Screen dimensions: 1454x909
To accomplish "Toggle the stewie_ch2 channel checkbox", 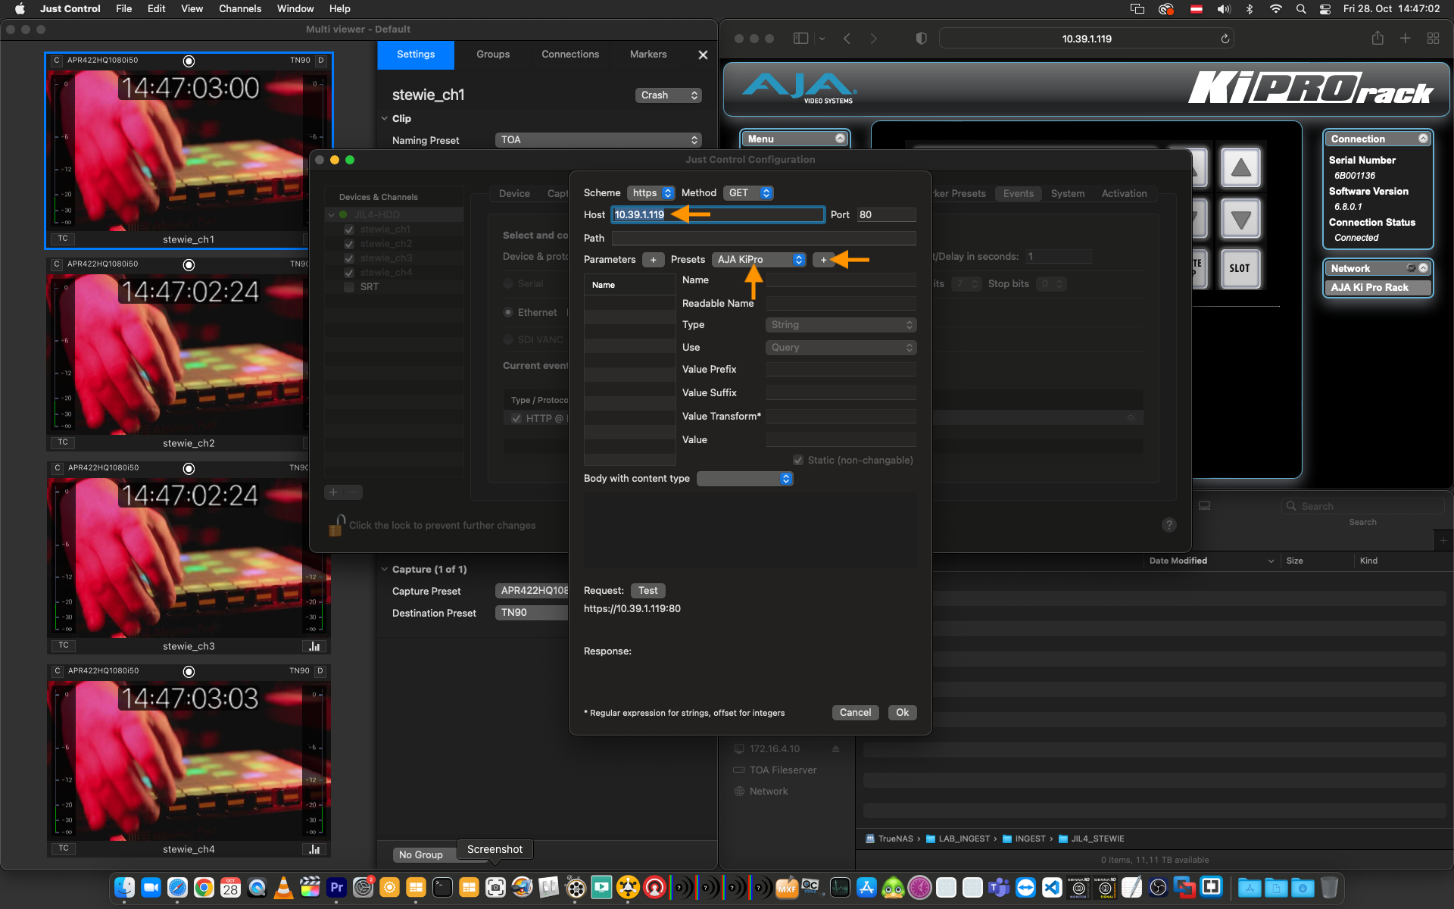I will coord(349,244).
